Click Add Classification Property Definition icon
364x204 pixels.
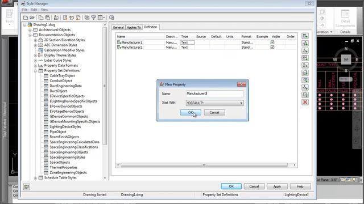pyautogui.click(x=305, y=66)
